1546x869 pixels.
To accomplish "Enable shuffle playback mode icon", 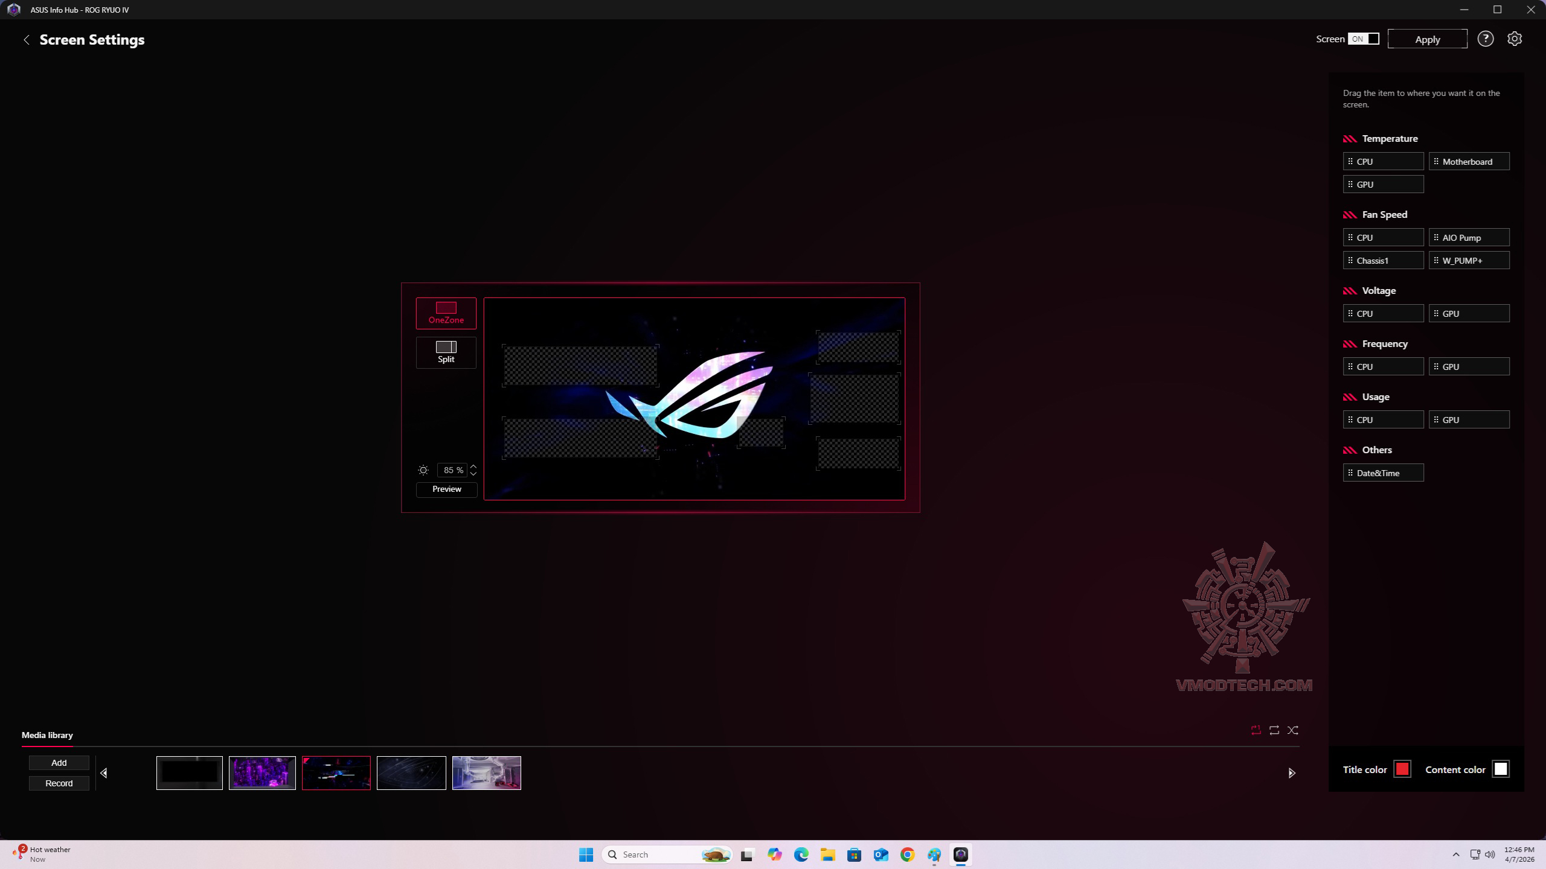I will [x=1292, y=730].
